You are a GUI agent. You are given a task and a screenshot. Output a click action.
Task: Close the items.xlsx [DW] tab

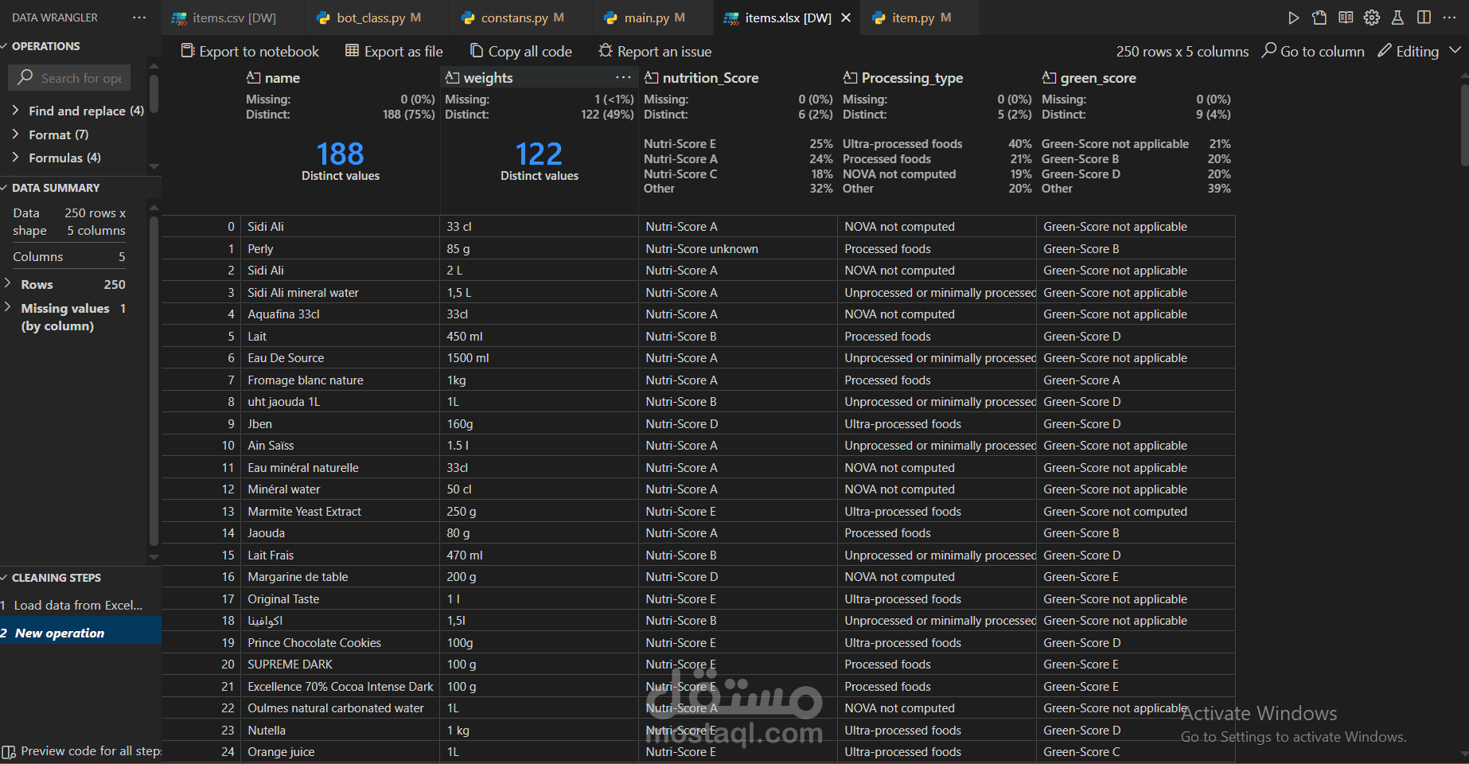[x=846, y=18]
